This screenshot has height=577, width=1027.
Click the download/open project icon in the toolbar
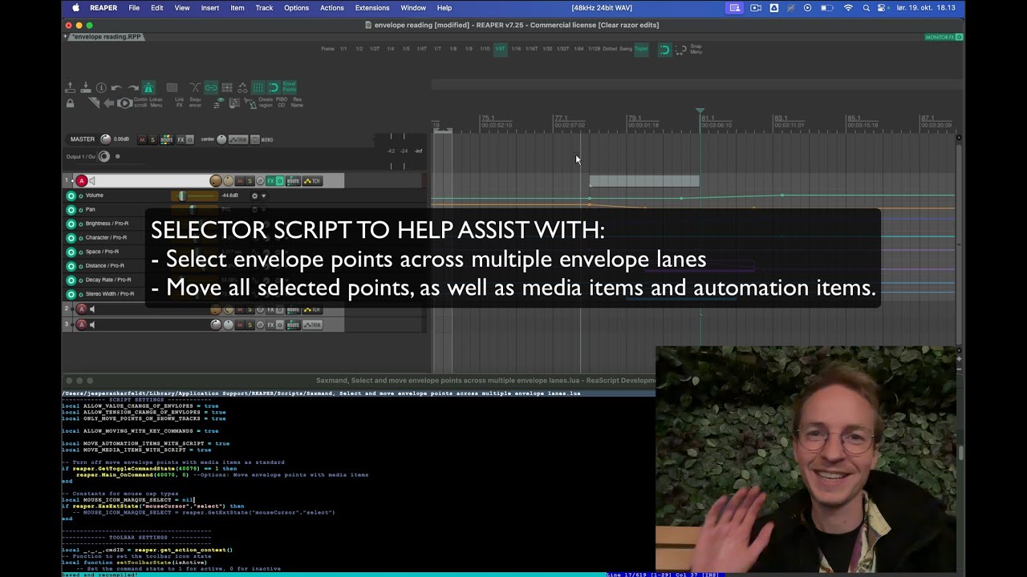[85, 87]
